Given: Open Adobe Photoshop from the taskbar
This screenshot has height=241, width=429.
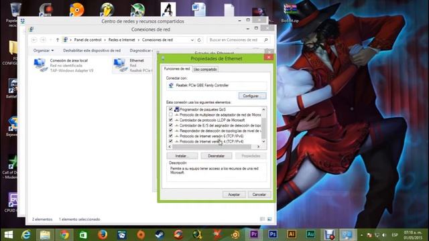Looking at the screenshot, I should (x=273, y=234).
